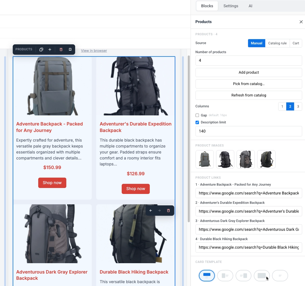The image size is (305, 286).
Task: Set source to Manual
Action: [x=256, y=43]
